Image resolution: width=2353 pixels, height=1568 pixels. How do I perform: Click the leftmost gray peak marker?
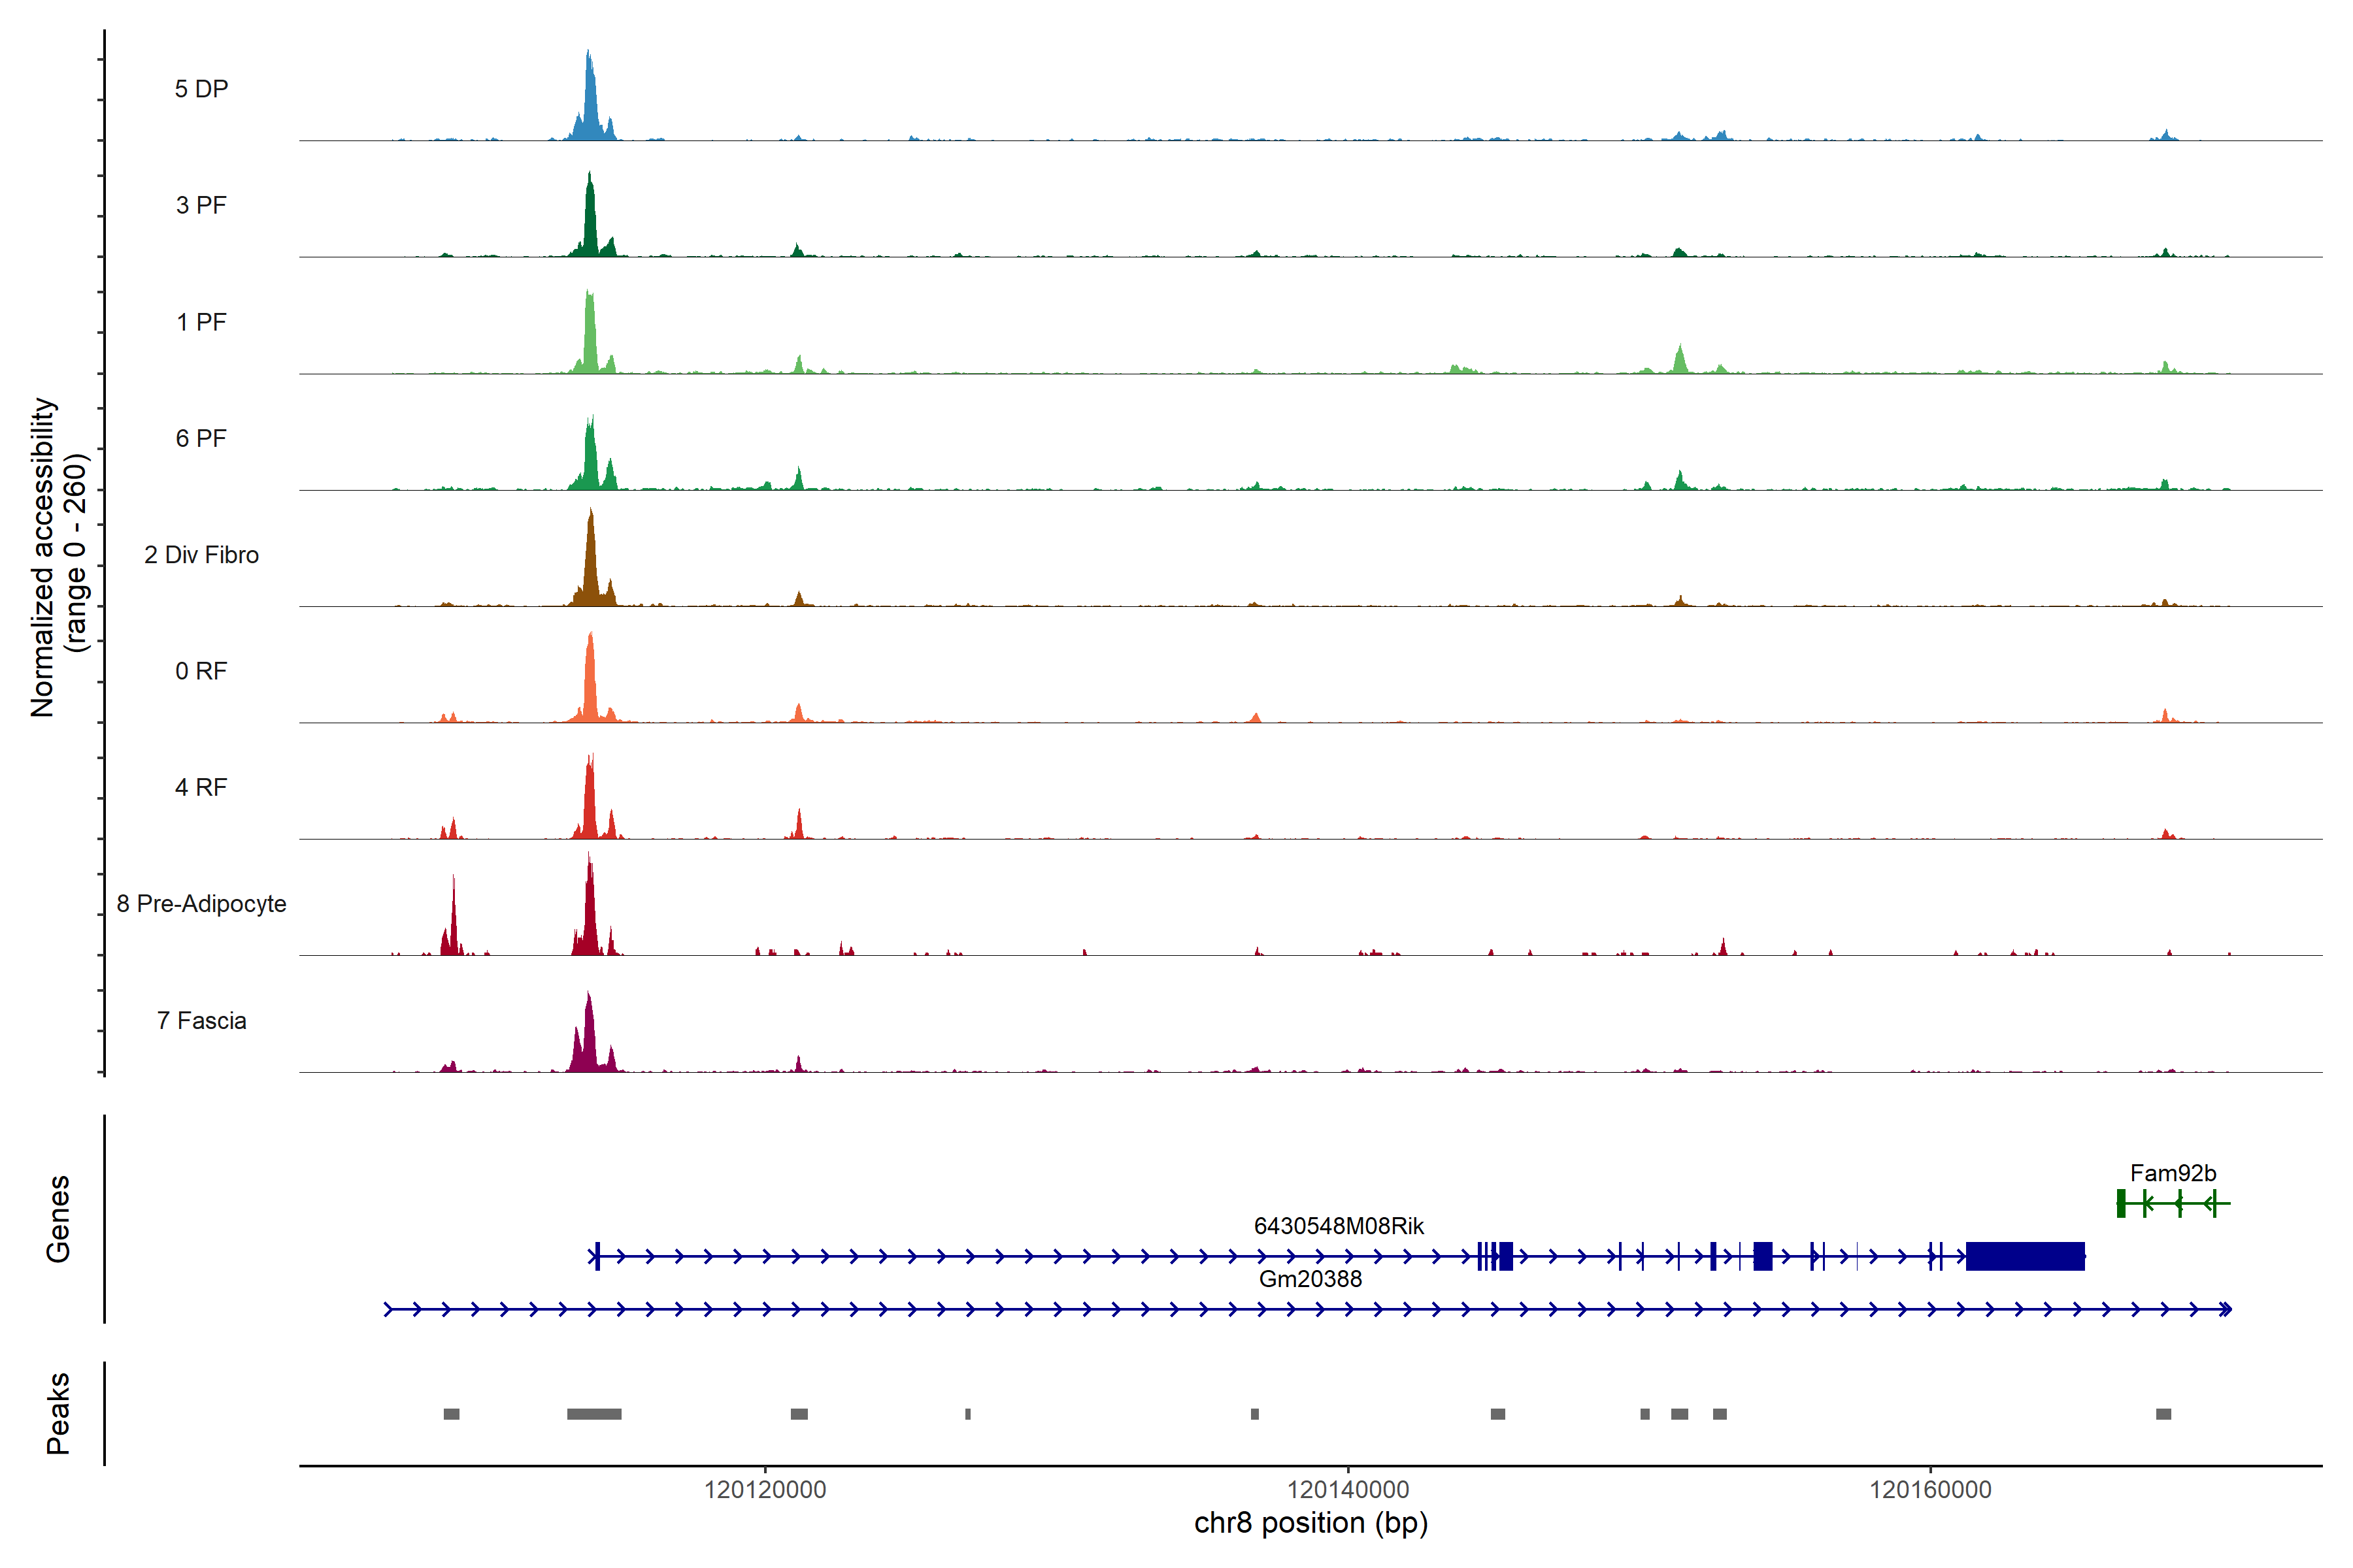[451, 1414]
